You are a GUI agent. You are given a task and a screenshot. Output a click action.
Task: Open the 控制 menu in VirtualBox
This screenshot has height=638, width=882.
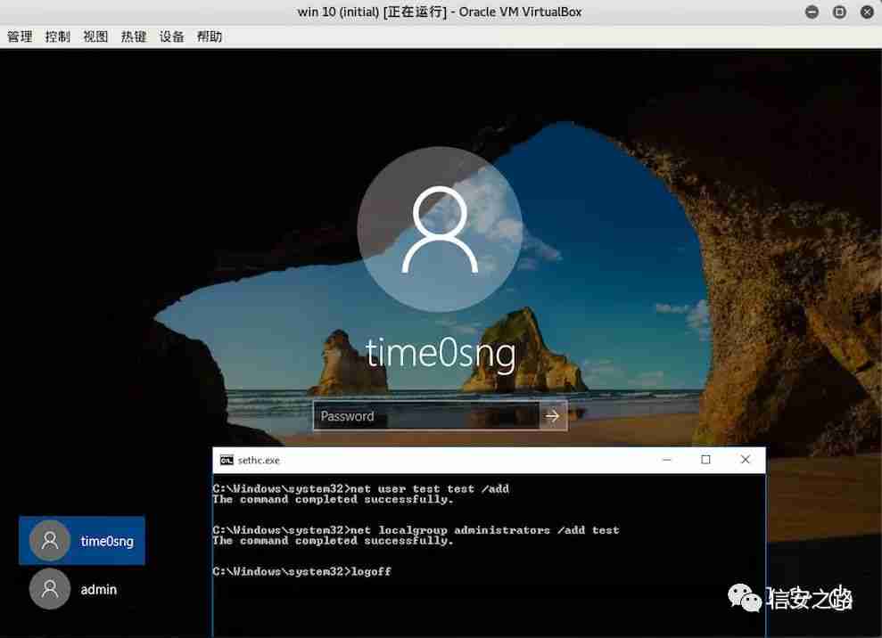tap(57, 37)
